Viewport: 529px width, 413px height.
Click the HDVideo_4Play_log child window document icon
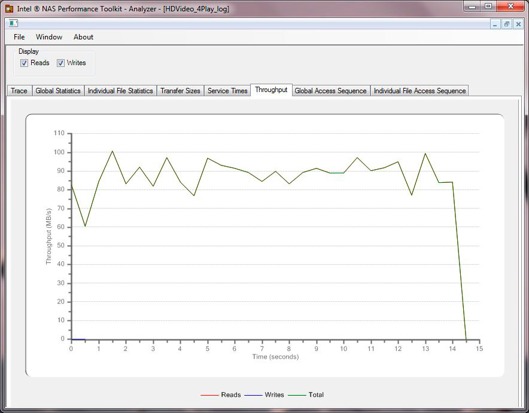tap(13, 23)
